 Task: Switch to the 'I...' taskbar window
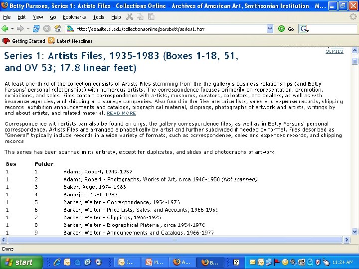(127, 263)
